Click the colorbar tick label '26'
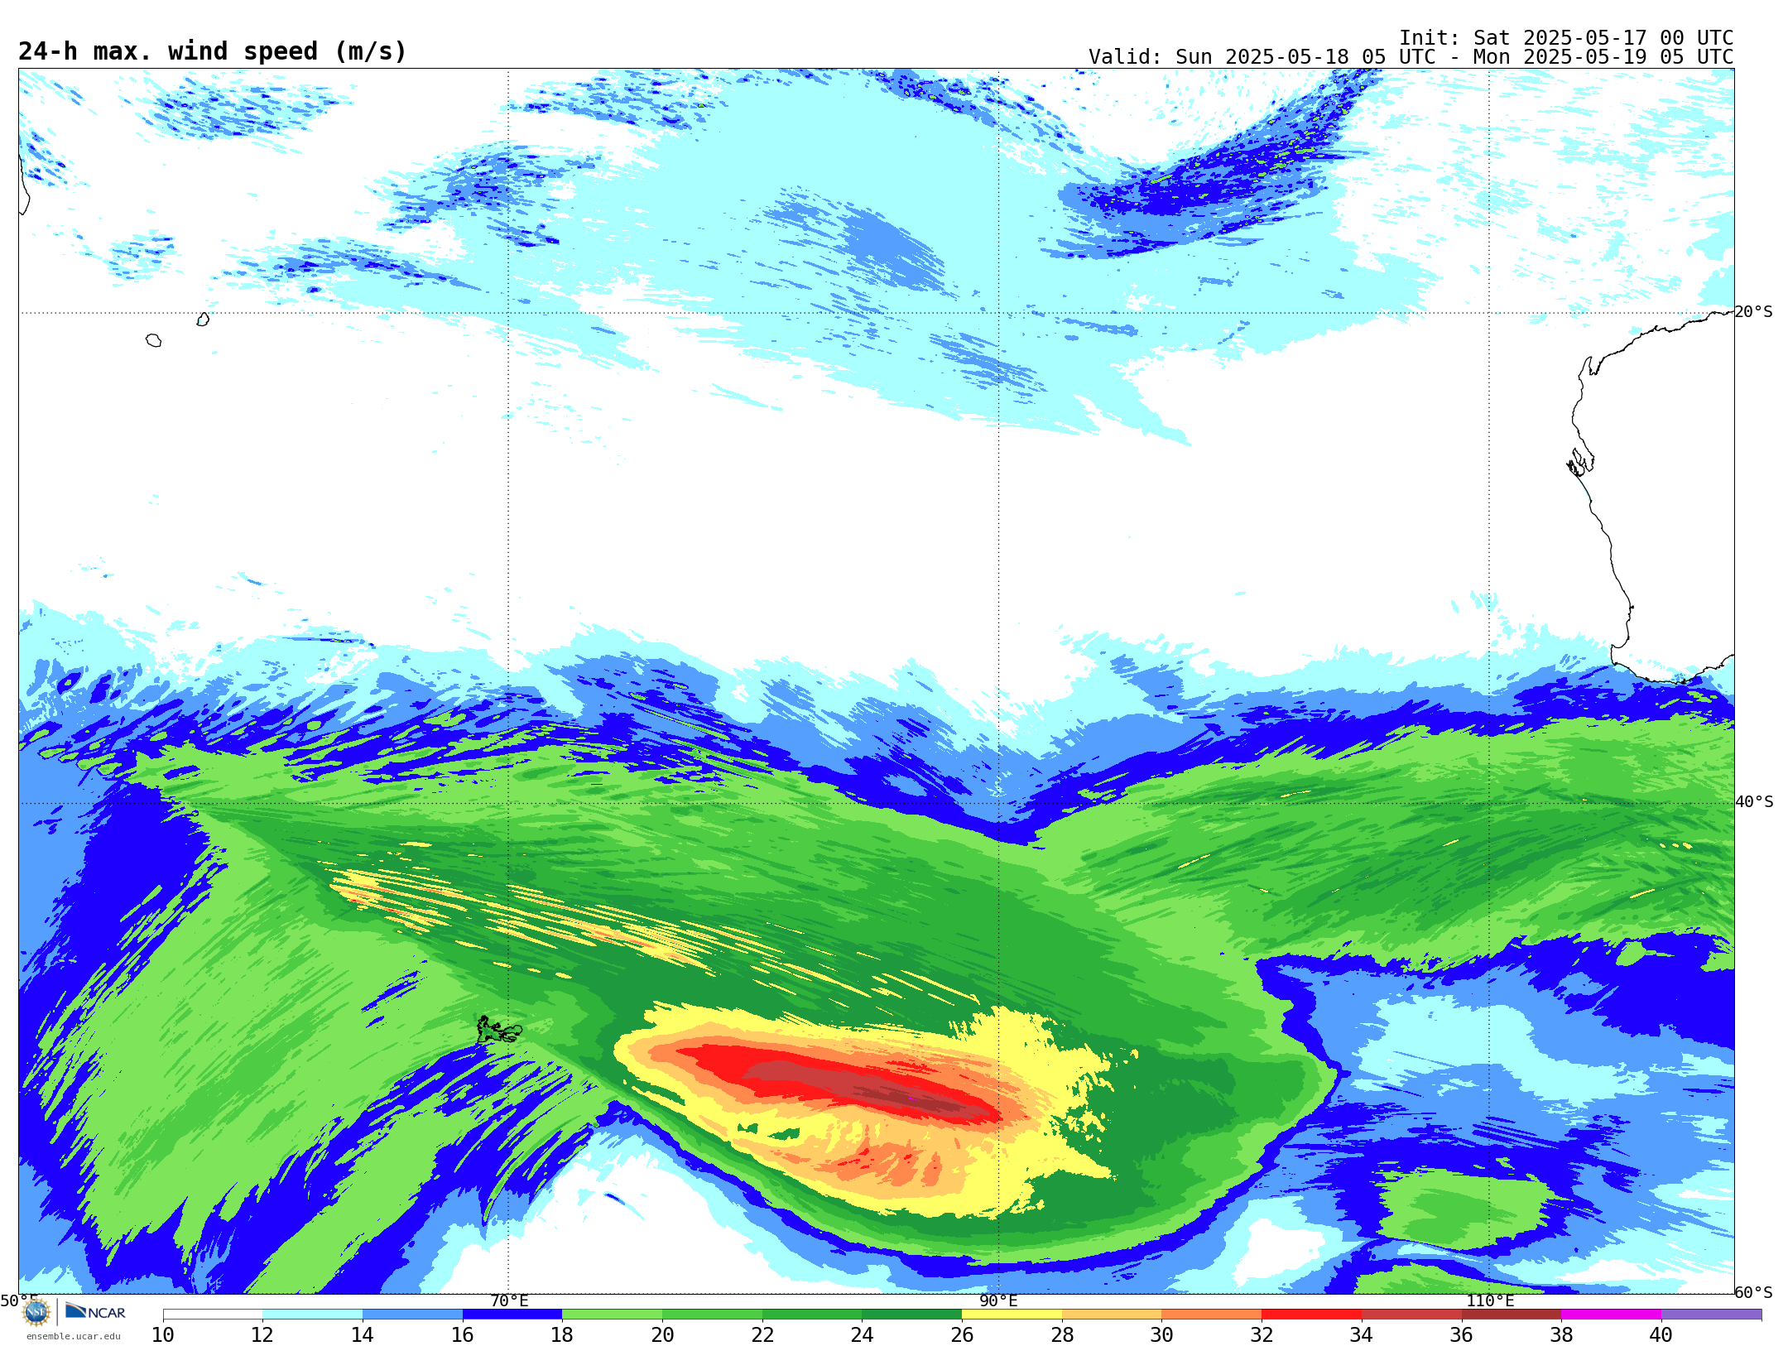Screen dimensions: 1788x1346 click(x=962, y=1334)
